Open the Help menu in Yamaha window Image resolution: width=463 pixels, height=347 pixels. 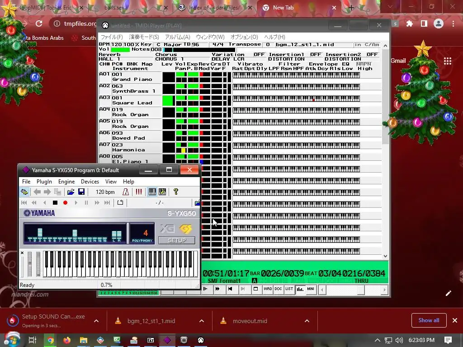click(128, 182)
